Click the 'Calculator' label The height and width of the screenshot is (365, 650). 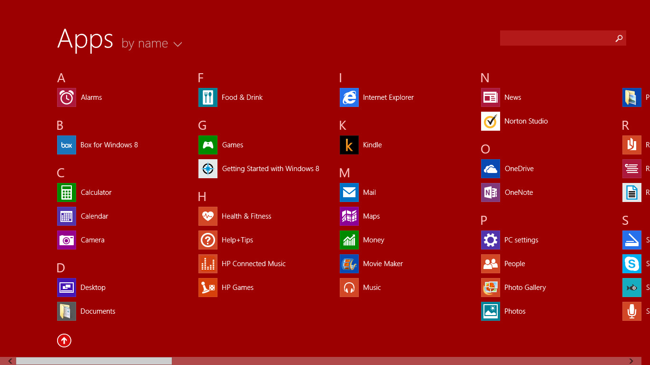pos(96,192)
